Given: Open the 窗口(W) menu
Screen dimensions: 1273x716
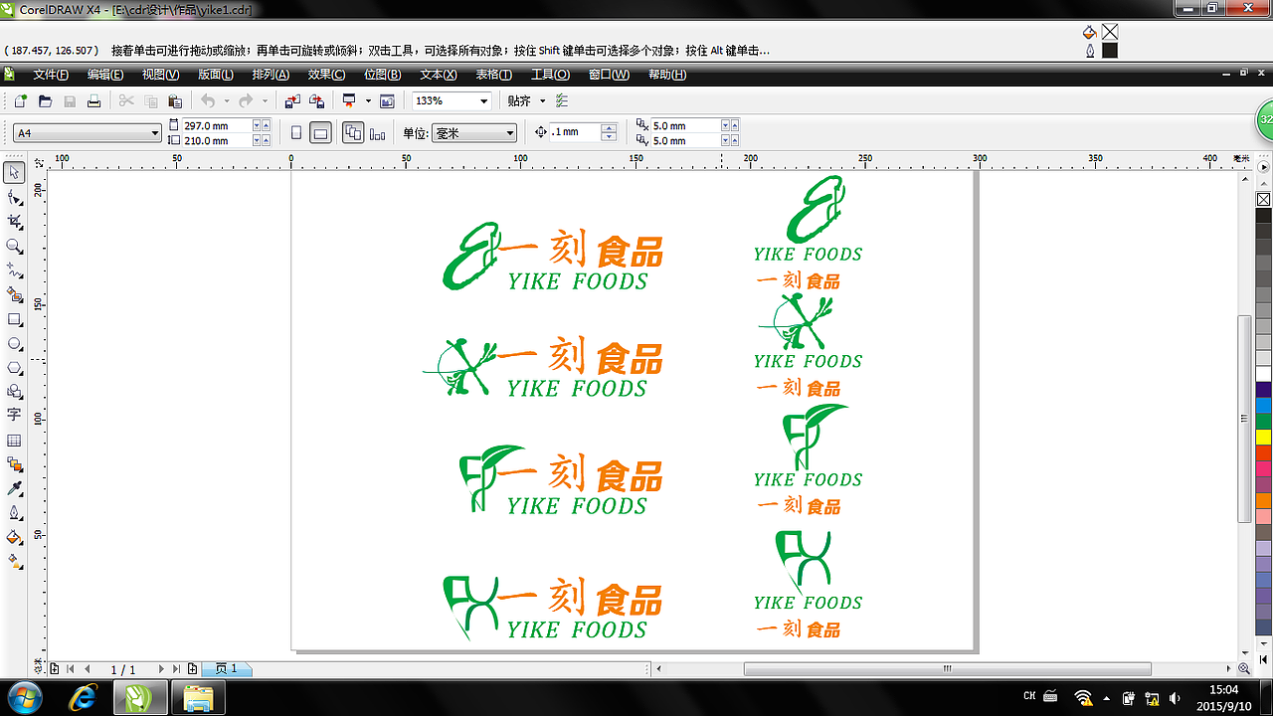Looking at the screenshot, I should tap(609, 75).
